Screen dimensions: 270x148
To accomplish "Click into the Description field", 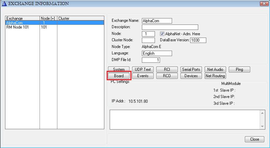I will pos(170,27).
